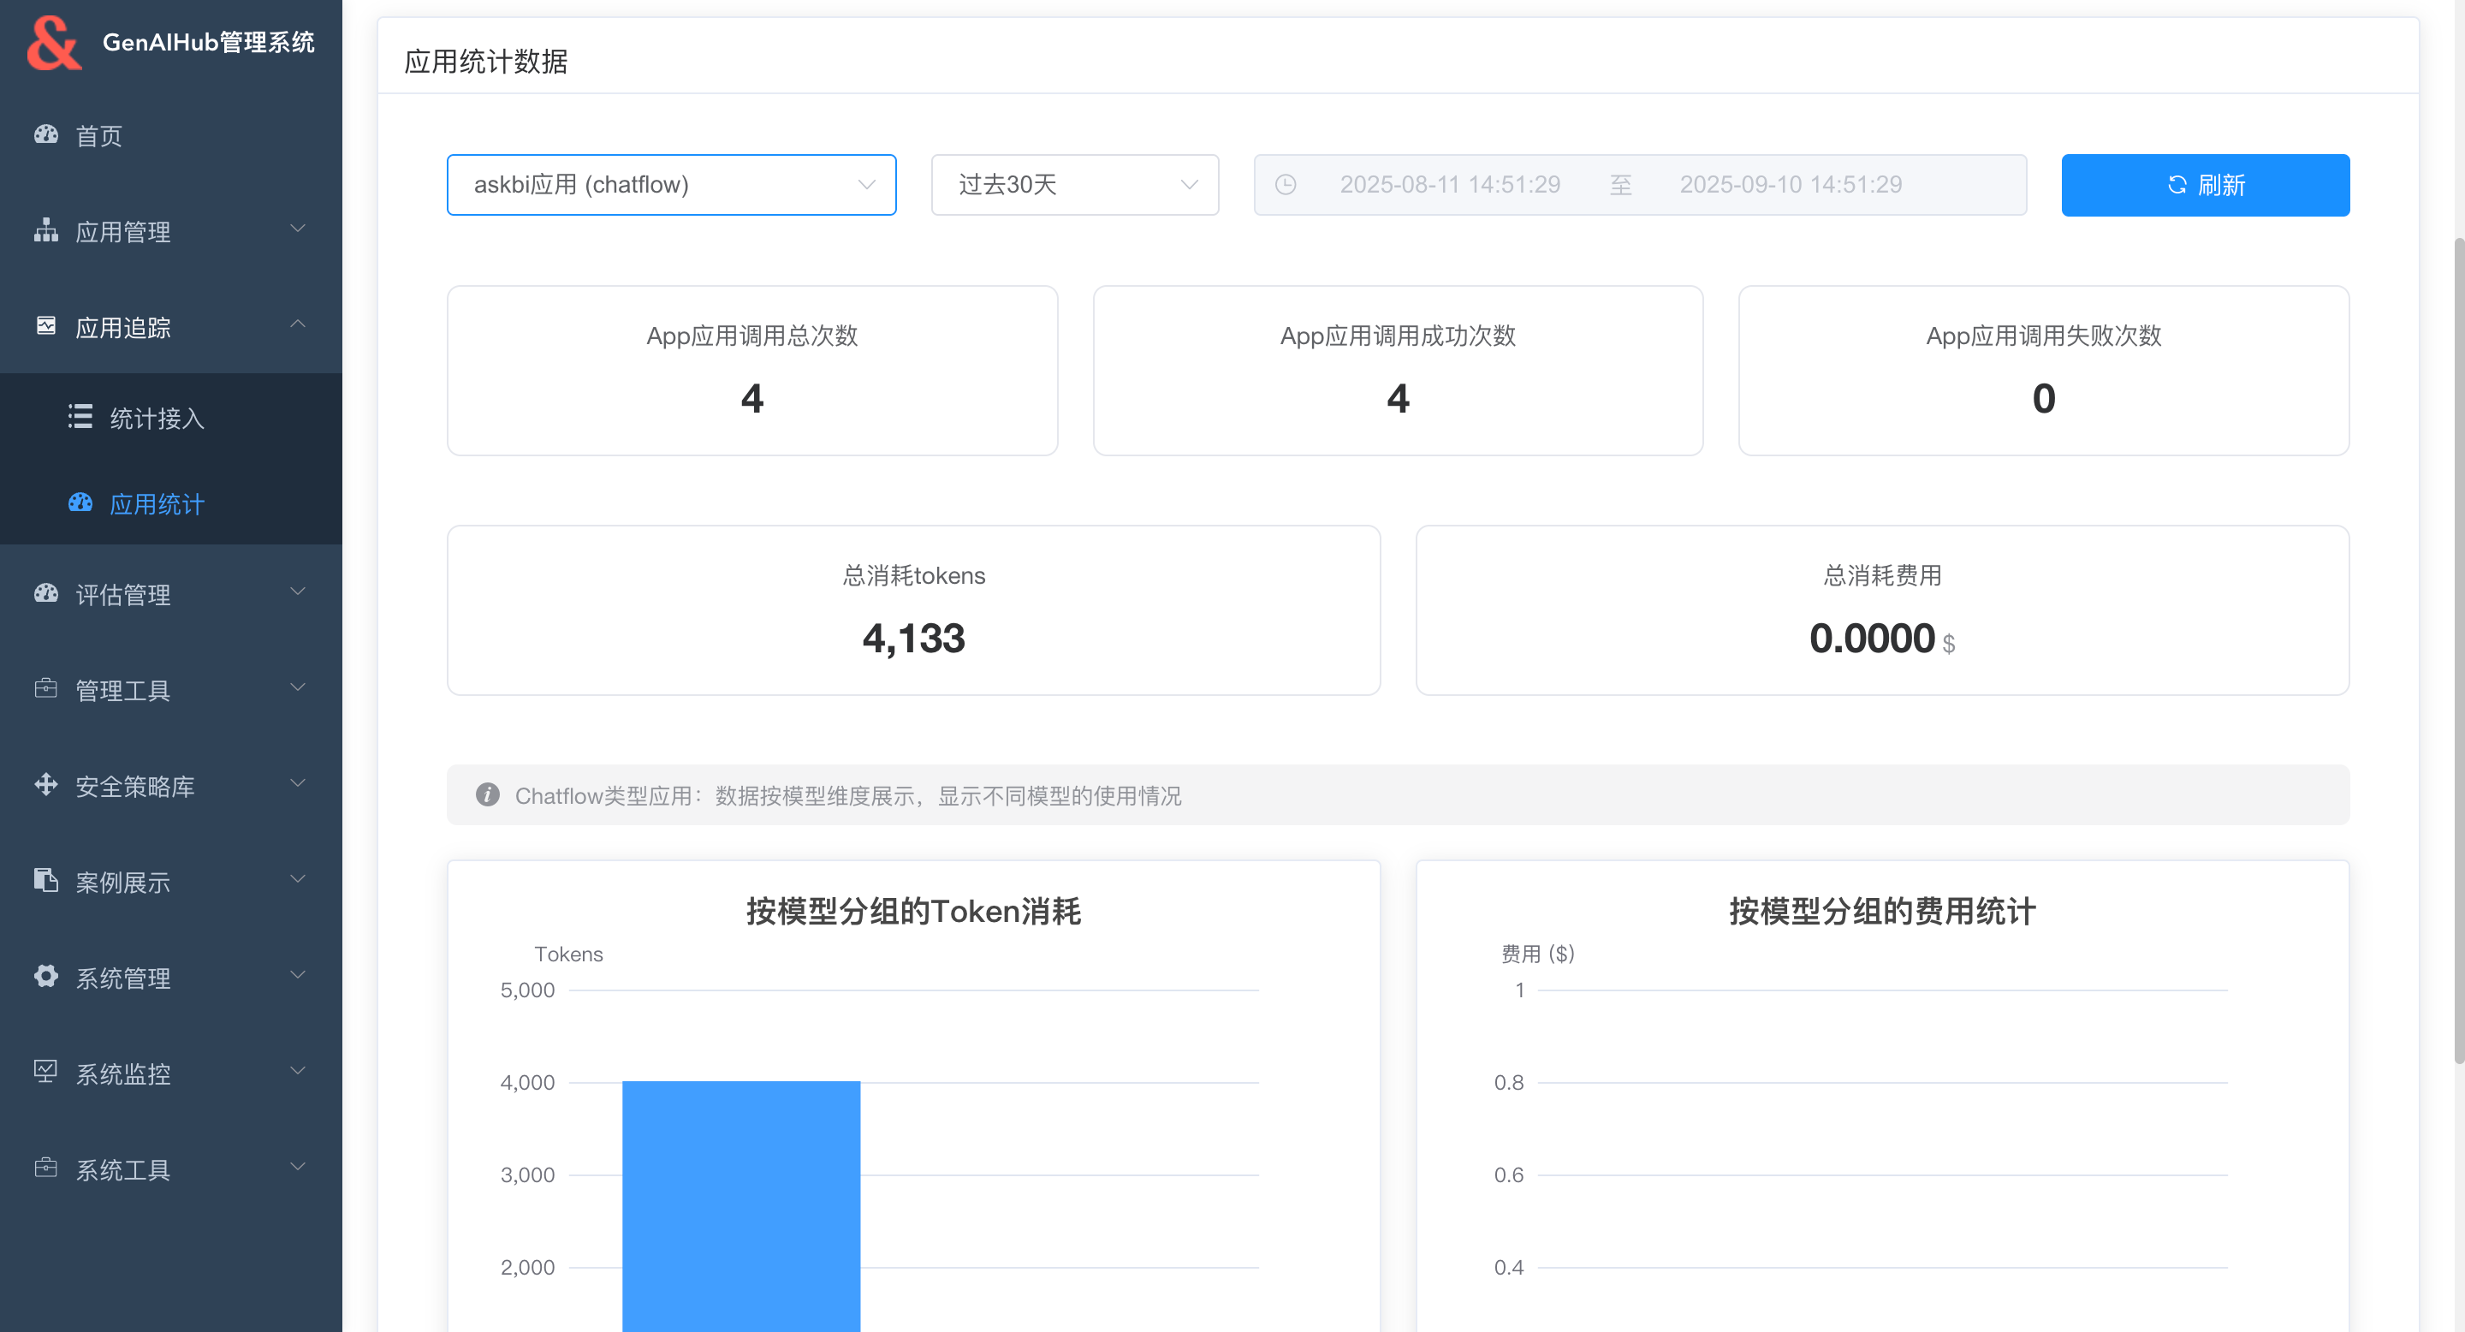Click the clock icon in date range field
Screen dimensions: 2465x1332
click(x=1286, y=185)
